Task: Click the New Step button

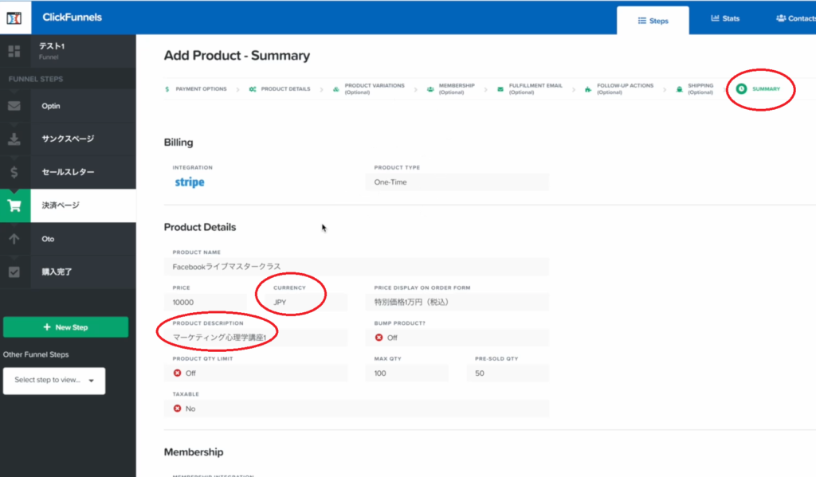Action: point(65,327)
